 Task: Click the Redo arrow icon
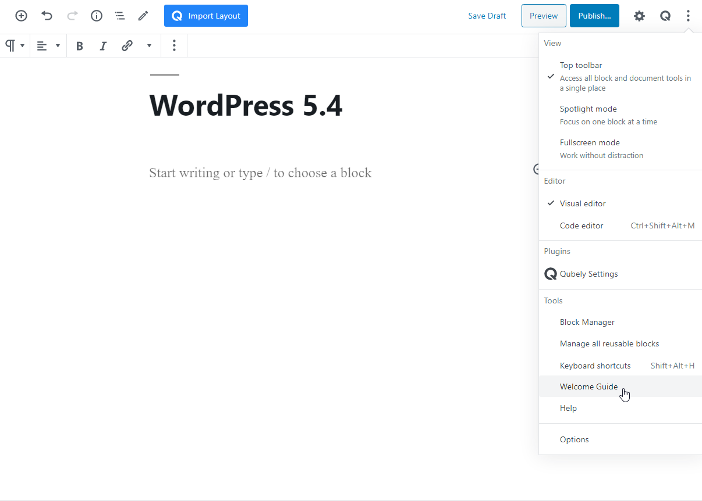coord(72,16)
